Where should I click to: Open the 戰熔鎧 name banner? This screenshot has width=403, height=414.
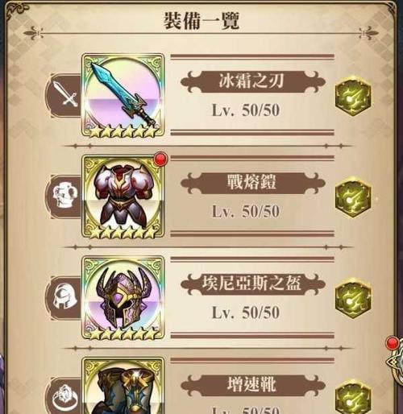252,183
